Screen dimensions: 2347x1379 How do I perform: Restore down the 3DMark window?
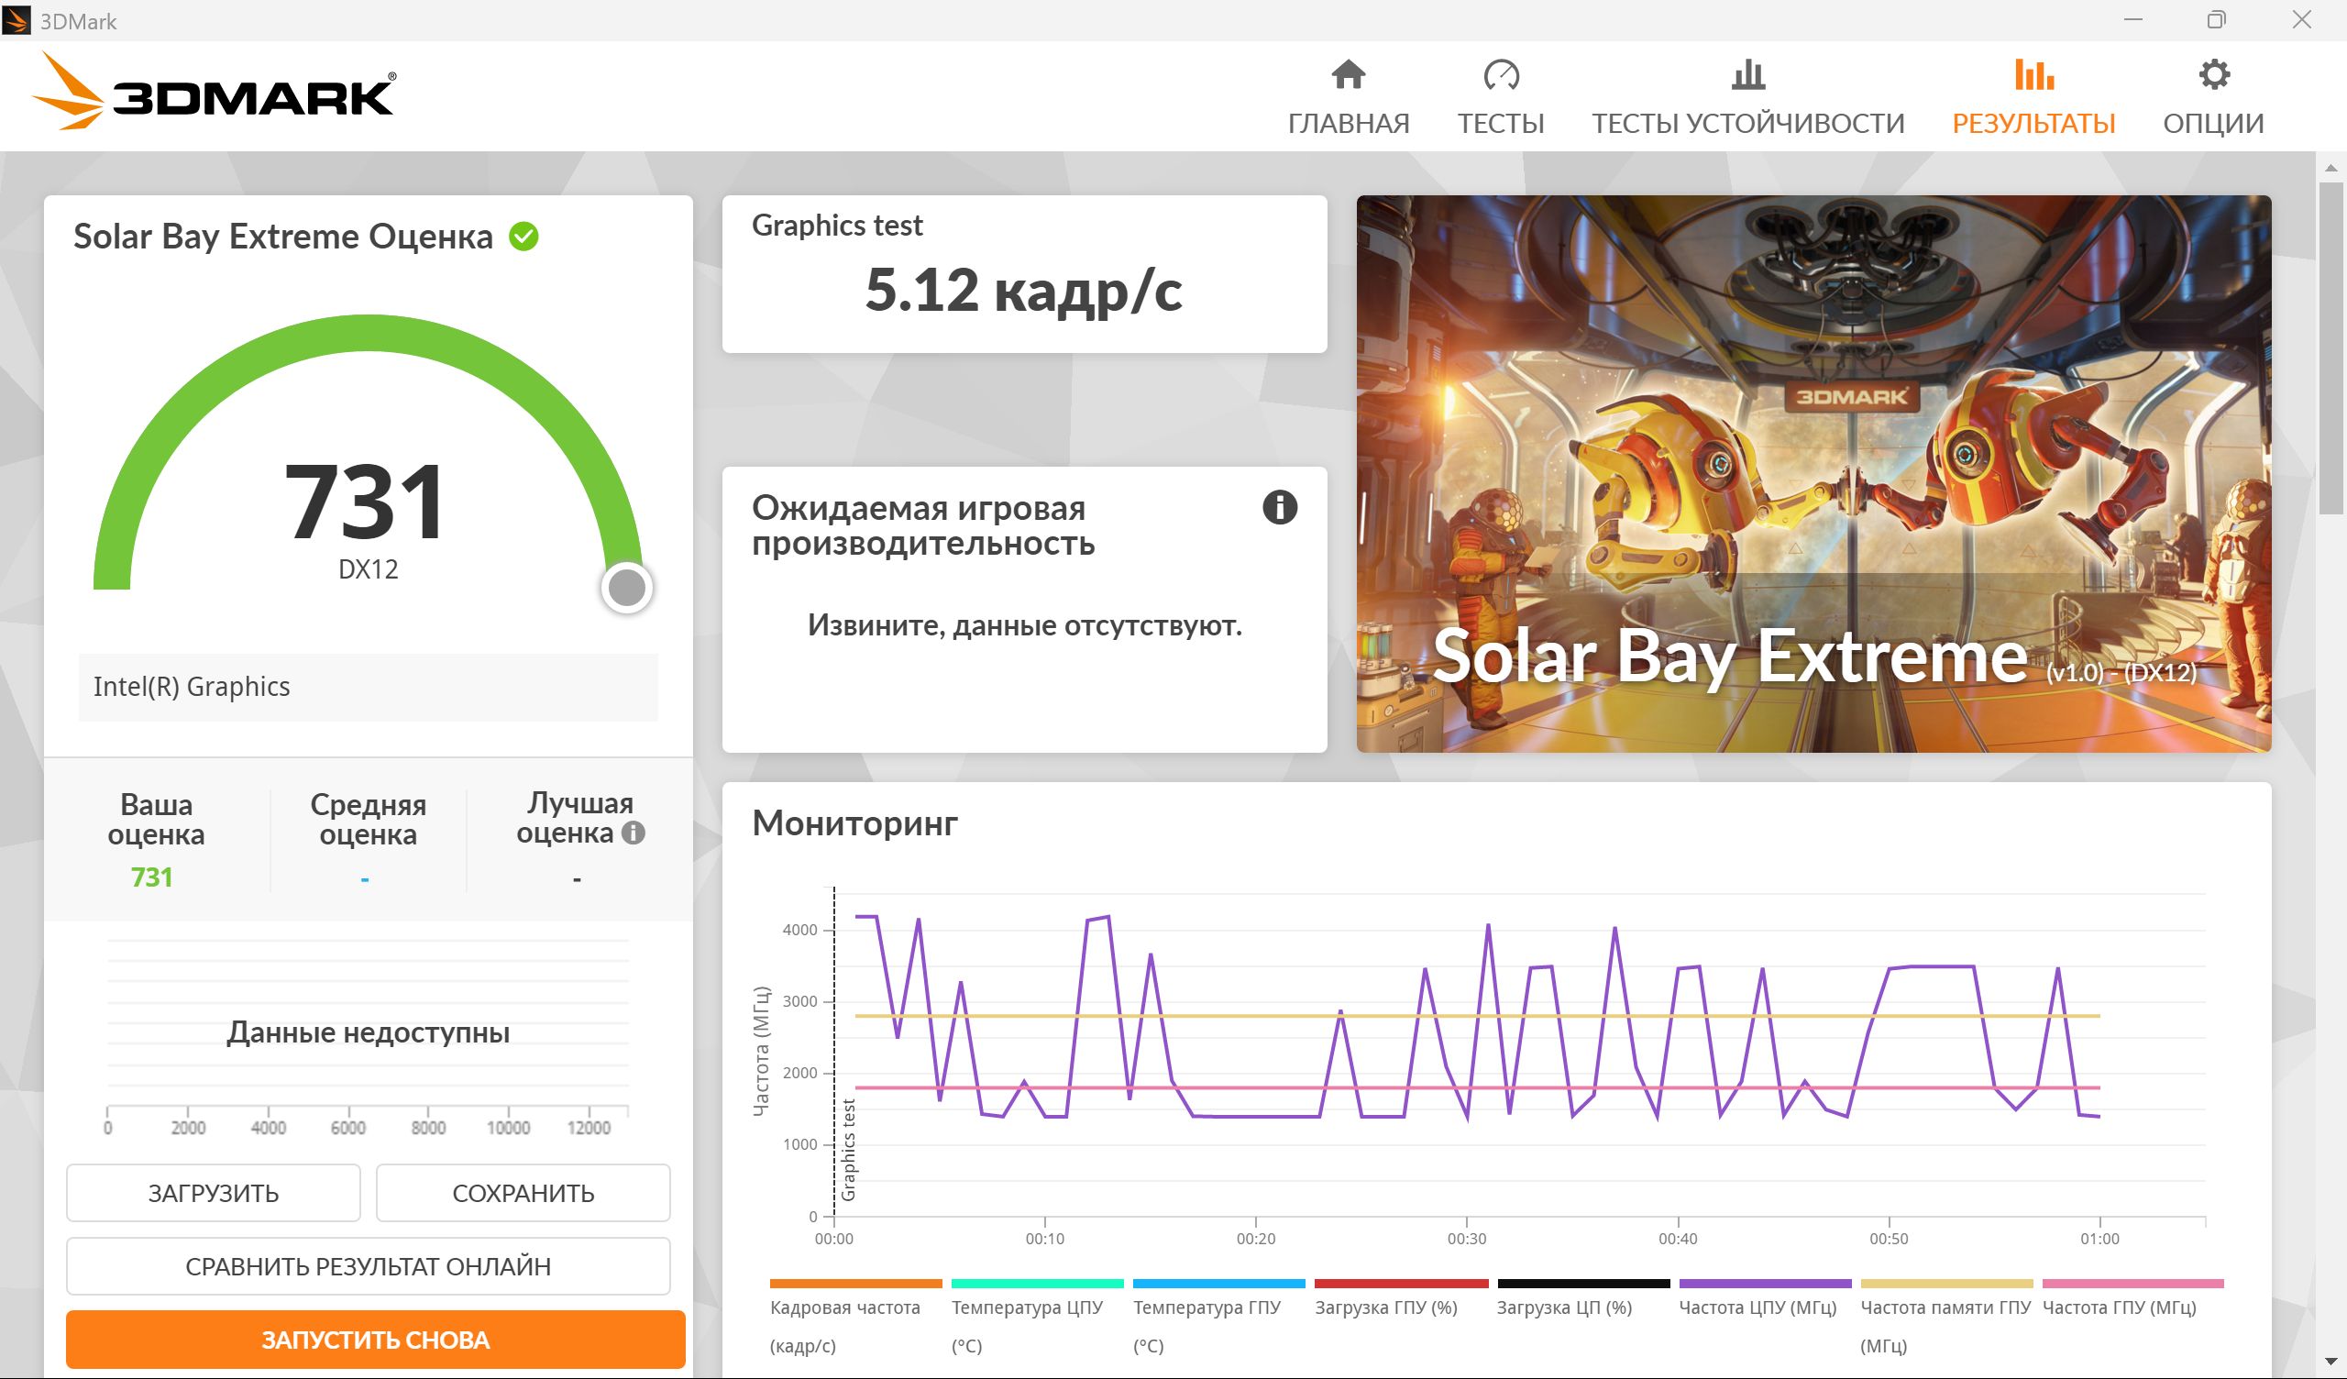(x=2217, y=19)
